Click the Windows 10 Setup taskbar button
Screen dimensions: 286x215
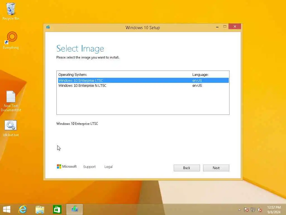pyautogui.click(x=74, y=209)
